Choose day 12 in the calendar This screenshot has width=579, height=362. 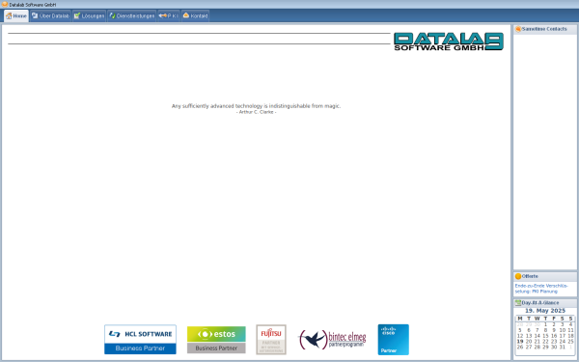(x=520, y=336)
